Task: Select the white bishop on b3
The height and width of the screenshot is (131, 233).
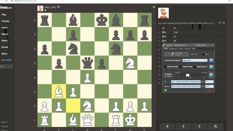Action: (59, 91)
